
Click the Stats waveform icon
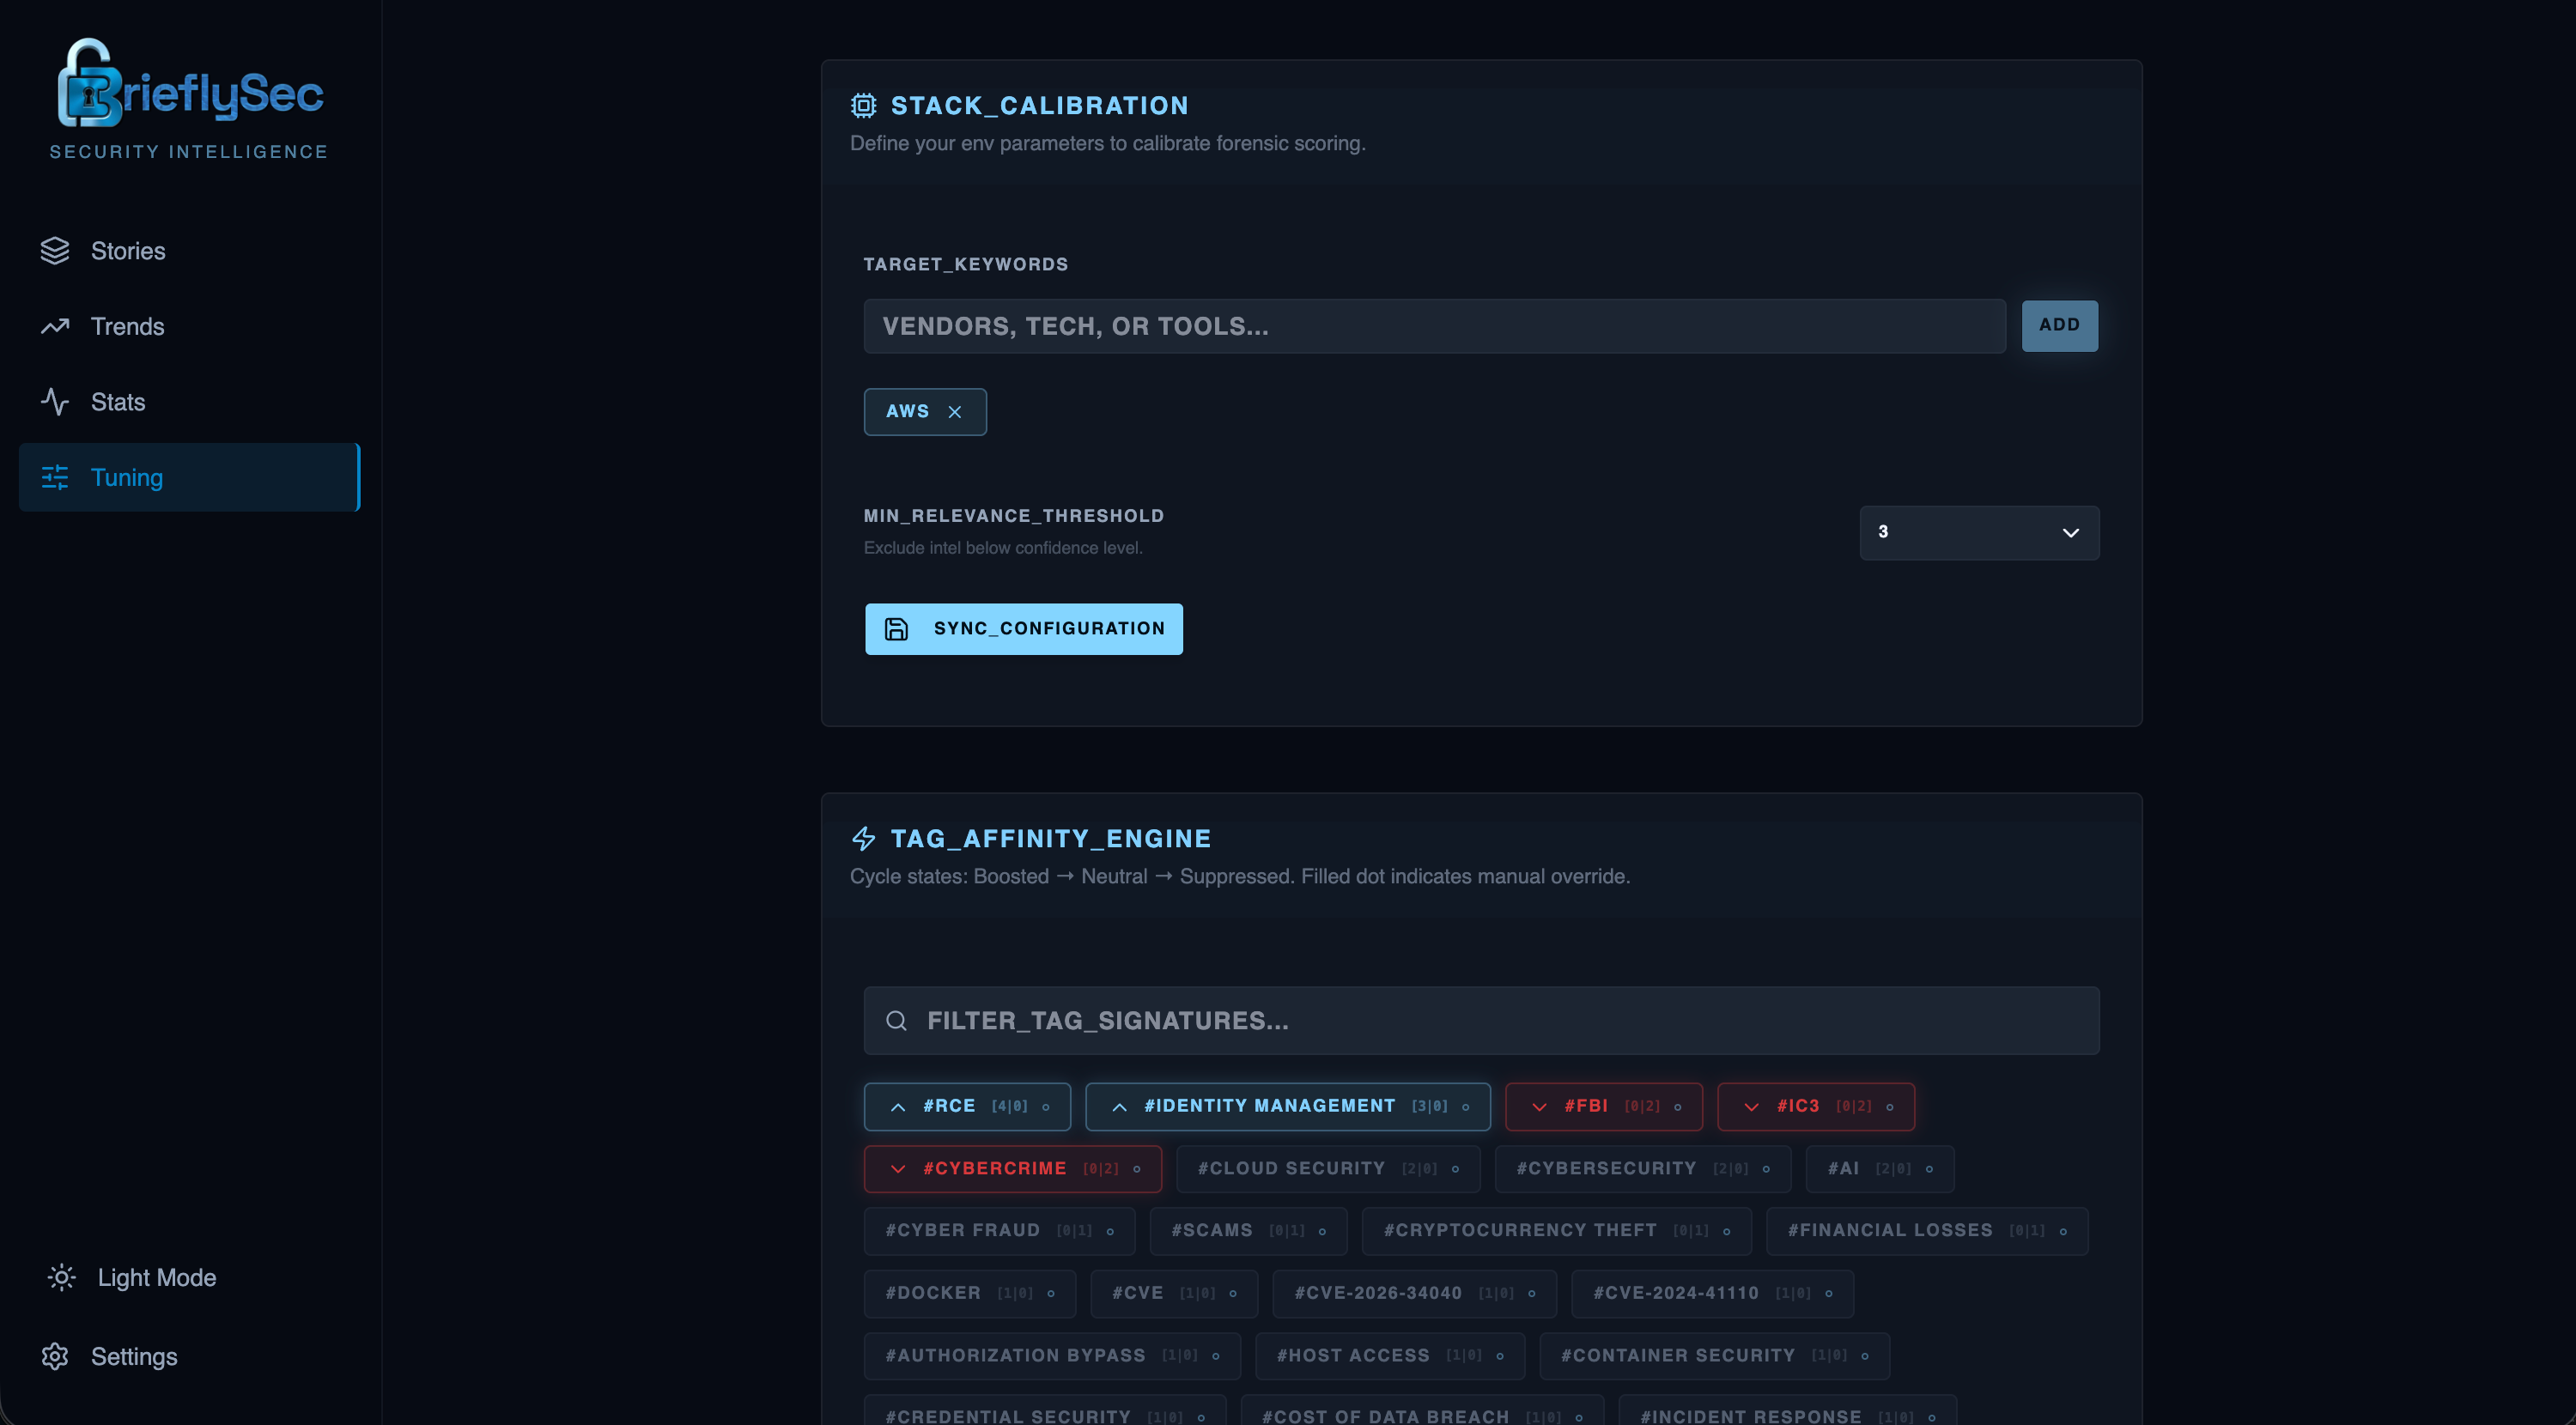coord(55,401)
